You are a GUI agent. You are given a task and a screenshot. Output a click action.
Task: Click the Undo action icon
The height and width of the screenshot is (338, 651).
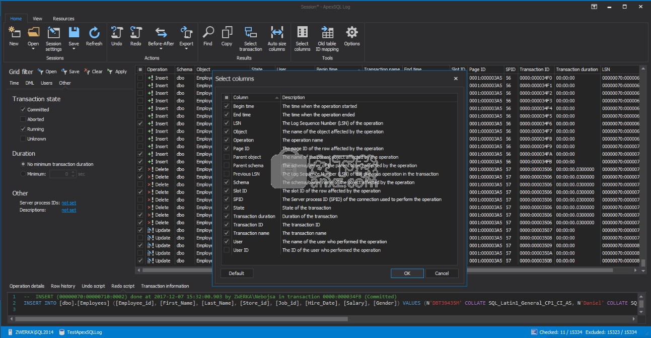[117, 33]
